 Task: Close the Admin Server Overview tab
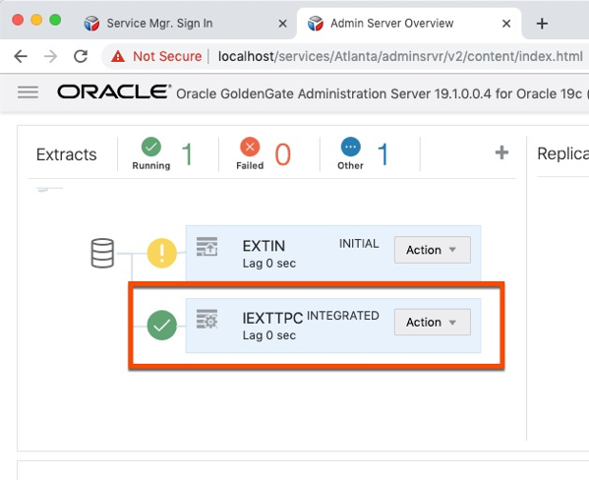(506, 24)
